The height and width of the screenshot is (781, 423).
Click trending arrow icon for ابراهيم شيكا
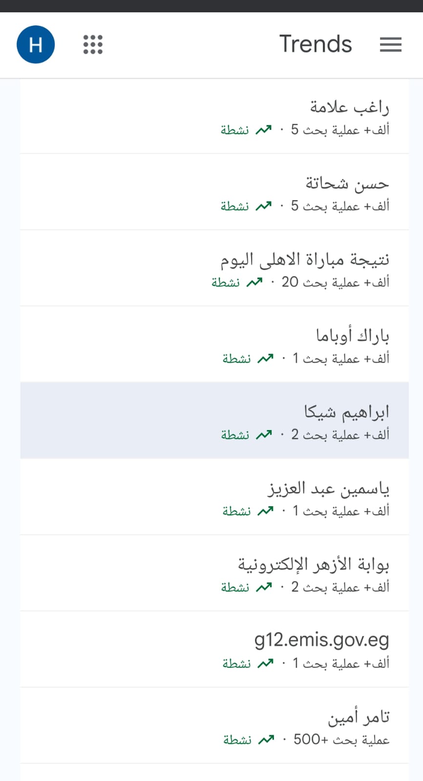click(264, 434)
